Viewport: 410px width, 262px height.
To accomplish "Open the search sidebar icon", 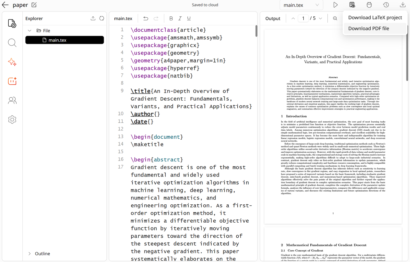I will tap(12, 43).
